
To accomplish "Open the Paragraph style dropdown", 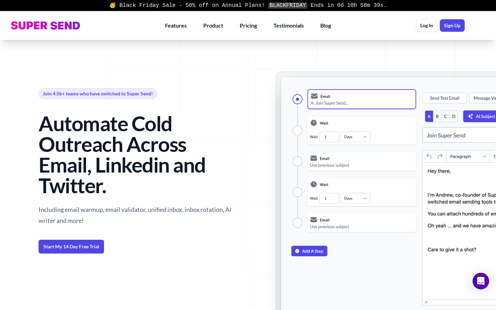I will tap(468, 156).
